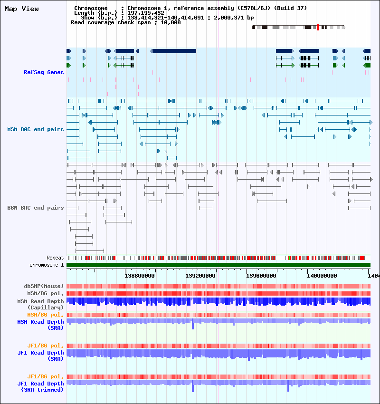
Task: Click the green chromosome 1 bar
Action: coord(218,265)
